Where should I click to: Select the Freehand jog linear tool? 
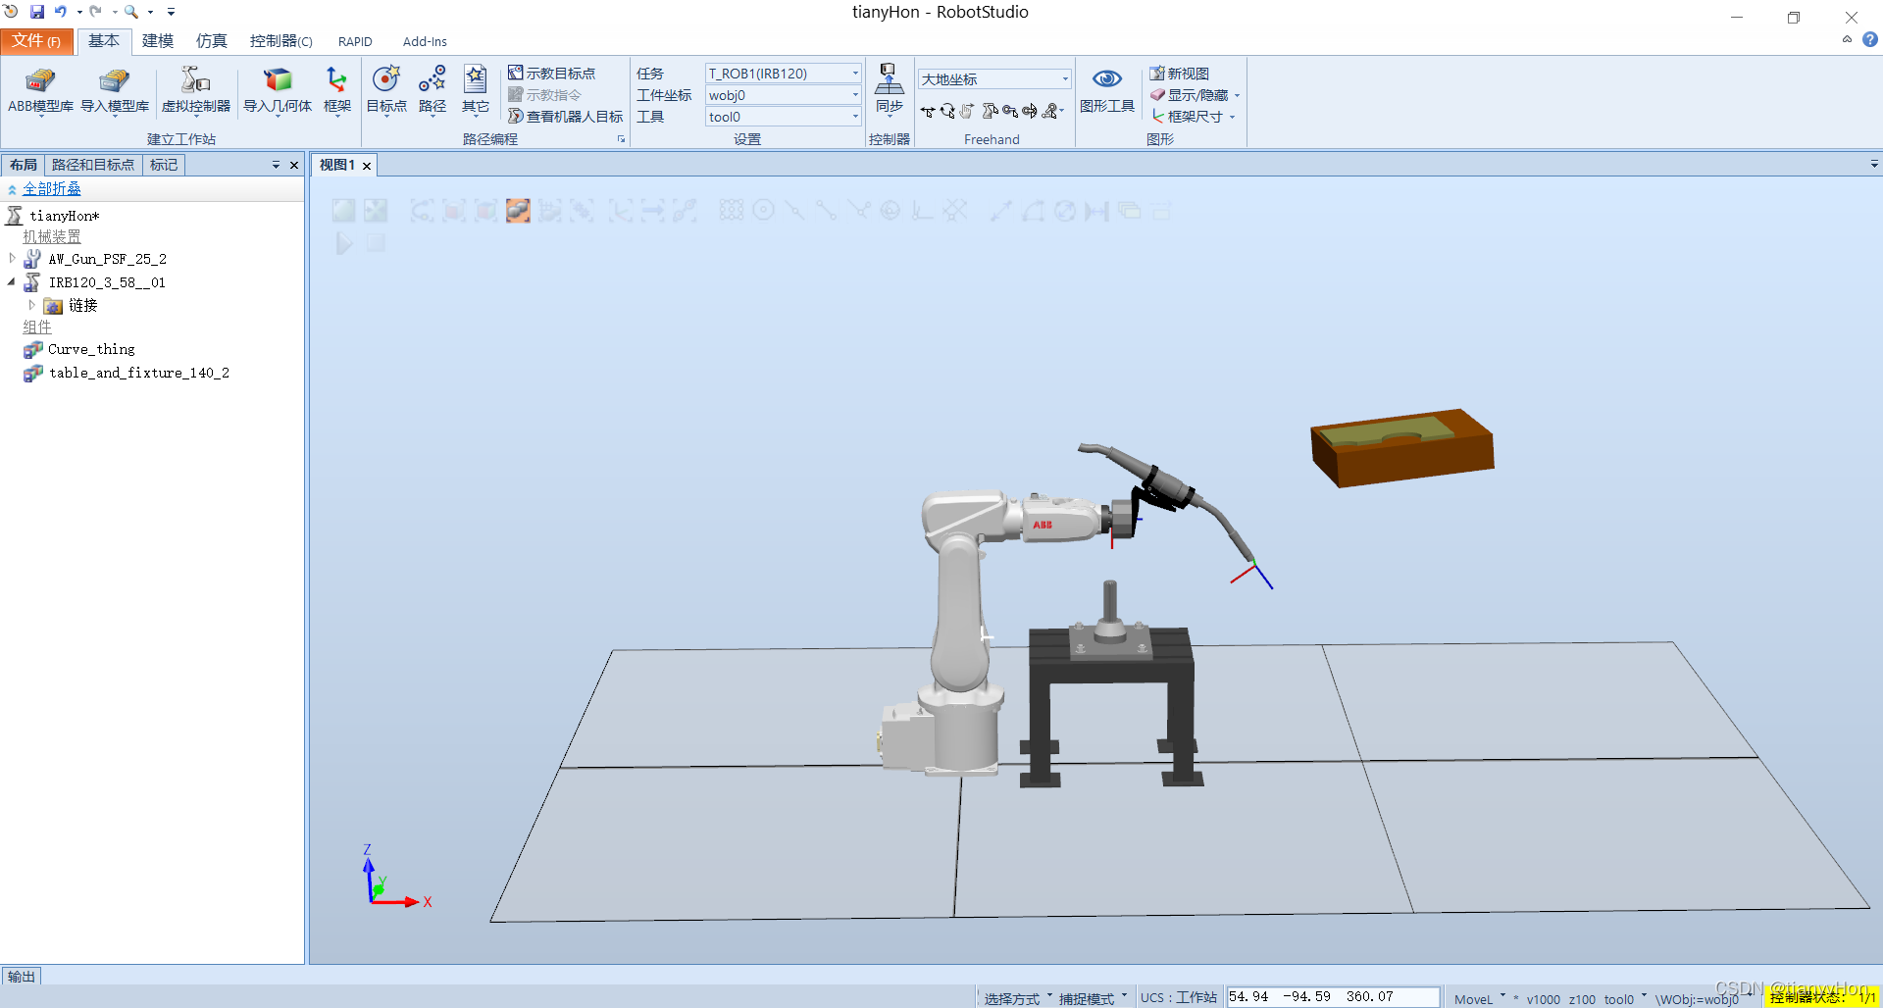[1010, 111]
